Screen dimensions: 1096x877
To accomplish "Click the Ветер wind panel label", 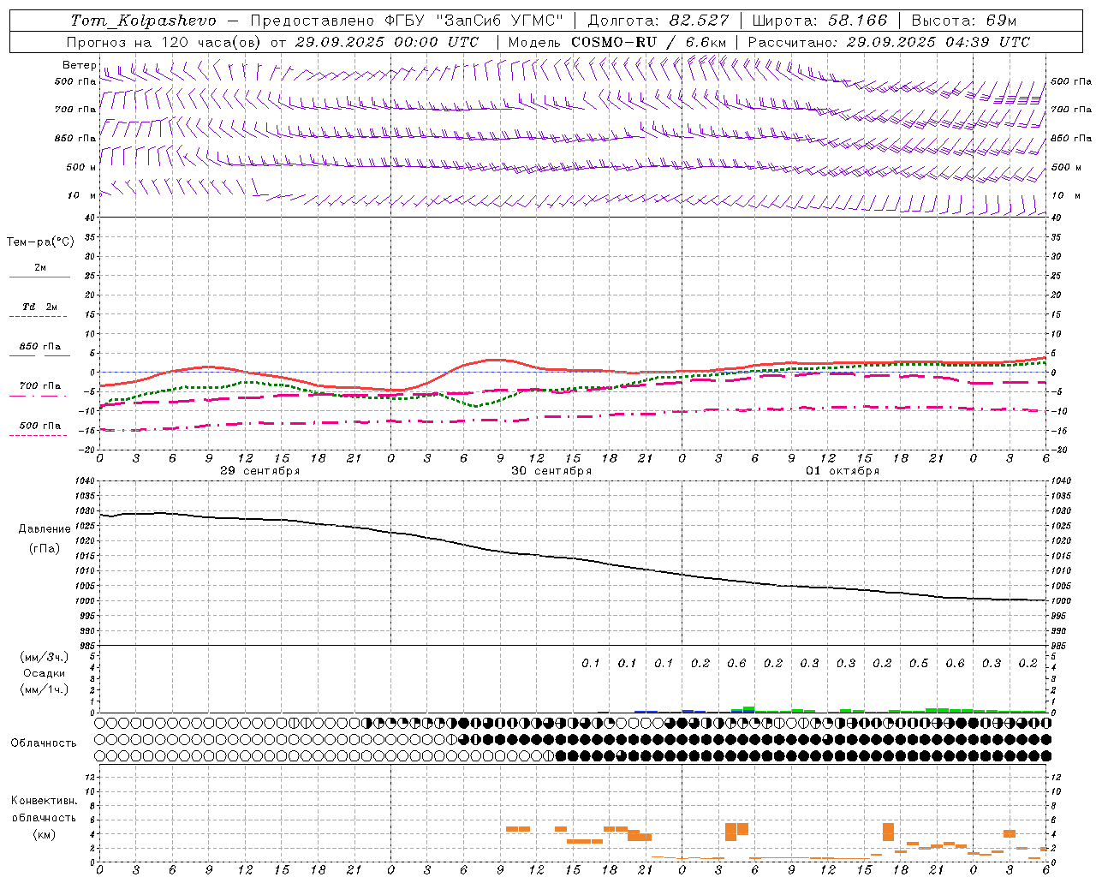I will 79,65.
